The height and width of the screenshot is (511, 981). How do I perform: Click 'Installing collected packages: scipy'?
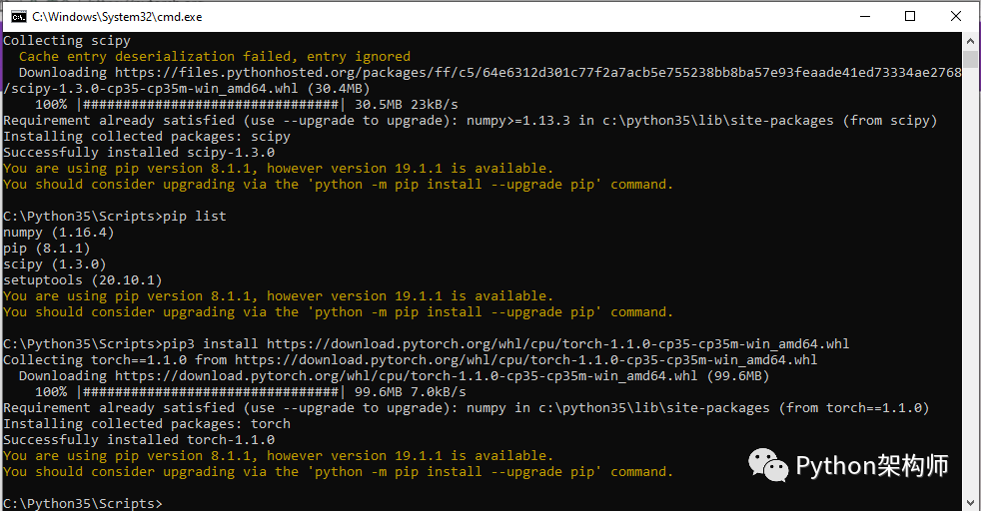(147, 136)
